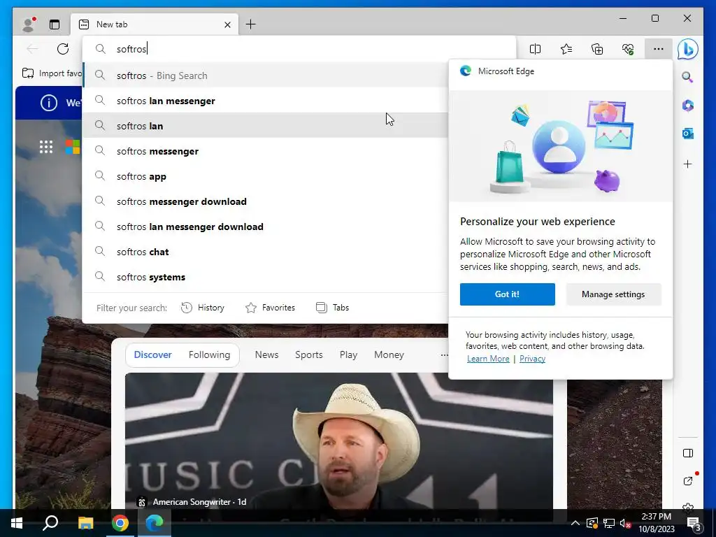Open Microsoft 365 sidebar icon
Image resolution: width=716 pixels, height=537 pixels.
coord(688,106)
